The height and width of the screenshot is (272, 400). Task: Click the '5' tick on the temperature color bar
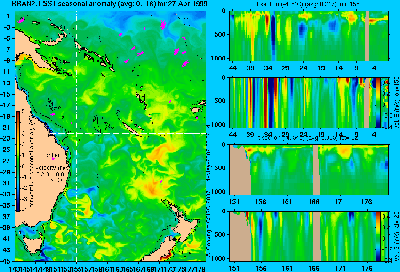23,111
